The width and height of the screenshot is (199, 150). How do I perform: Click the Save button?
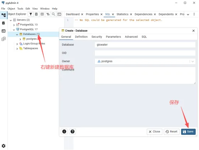click(188, 132)
